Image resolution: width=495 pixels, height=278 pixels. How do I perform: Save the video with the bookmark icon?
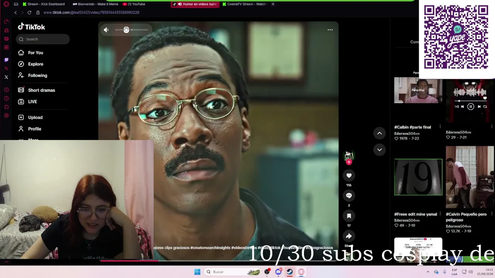pos(349,216)
